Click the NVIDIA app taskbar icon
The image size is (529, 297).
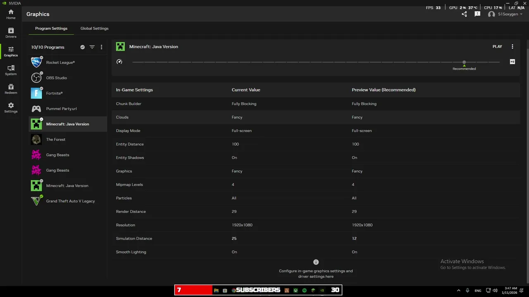pyautogui.click(x=322, y=290)
